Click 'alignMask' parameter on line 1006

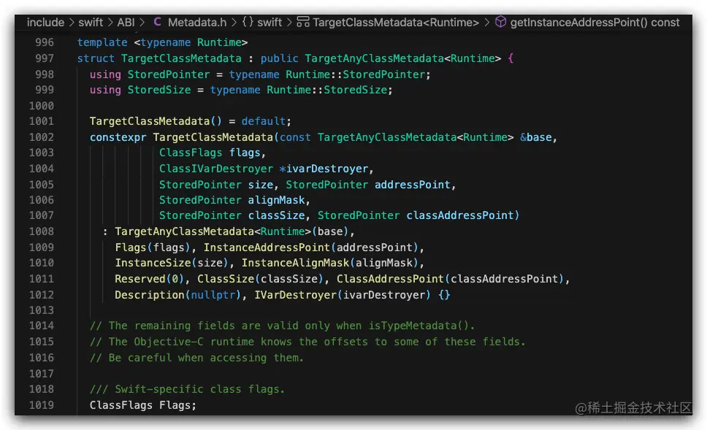[276, 200]
